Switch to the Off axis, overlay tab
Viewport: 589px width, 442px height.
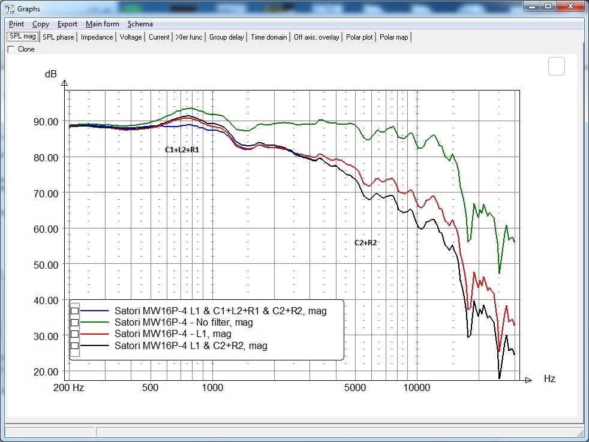click(x=316, y=37)
